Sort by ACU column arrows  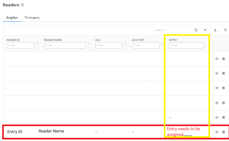126,44
